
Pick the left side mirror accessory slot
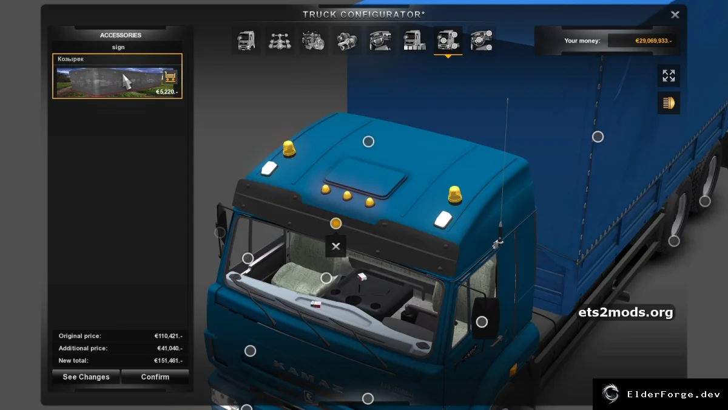coord(220,232)
